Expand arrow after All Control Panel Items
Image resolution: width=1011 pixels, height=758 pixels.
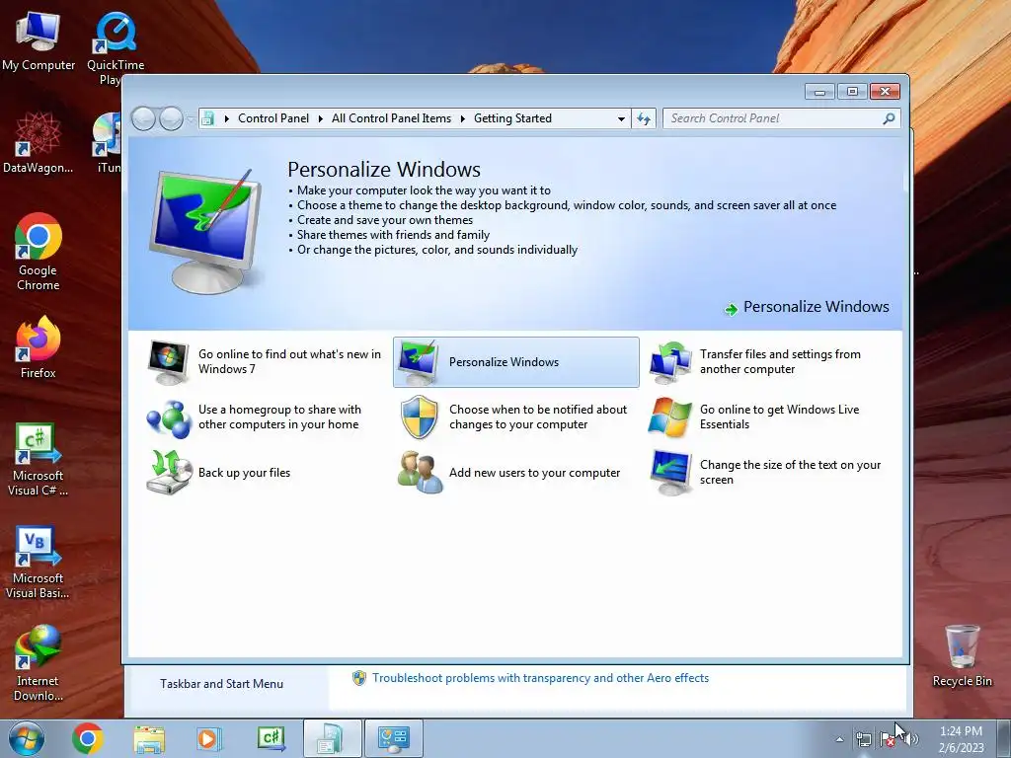pyautogui.click(x=463, y=118)
